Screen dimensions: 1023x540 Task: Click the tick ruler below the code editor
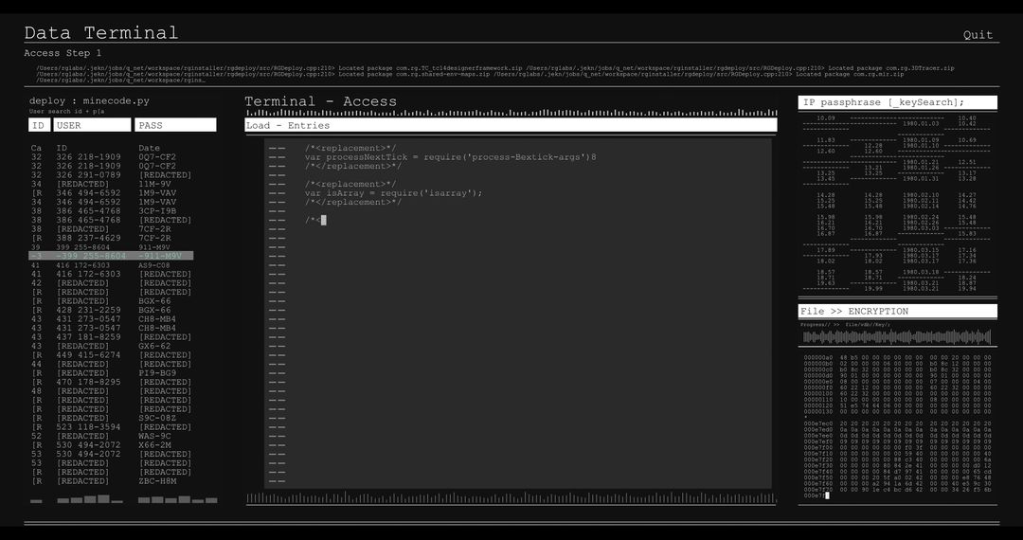click(511, 497)
